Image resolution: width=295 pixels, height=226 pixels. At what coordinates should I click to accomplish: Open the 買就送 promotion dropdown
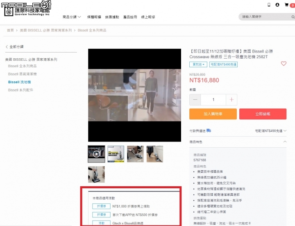point(198,64)
